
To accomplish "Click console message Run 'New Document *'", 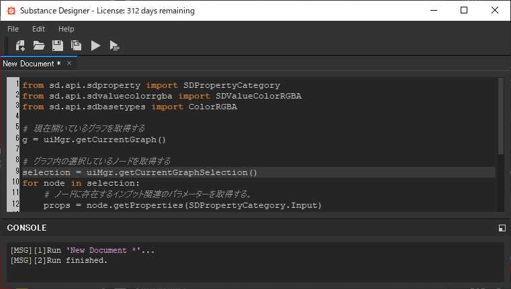I will tap(83, 250).
